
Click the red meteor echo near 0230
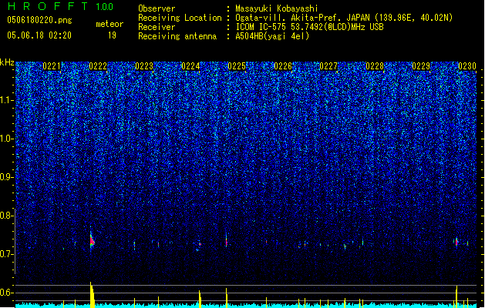(x=456, y=242)
